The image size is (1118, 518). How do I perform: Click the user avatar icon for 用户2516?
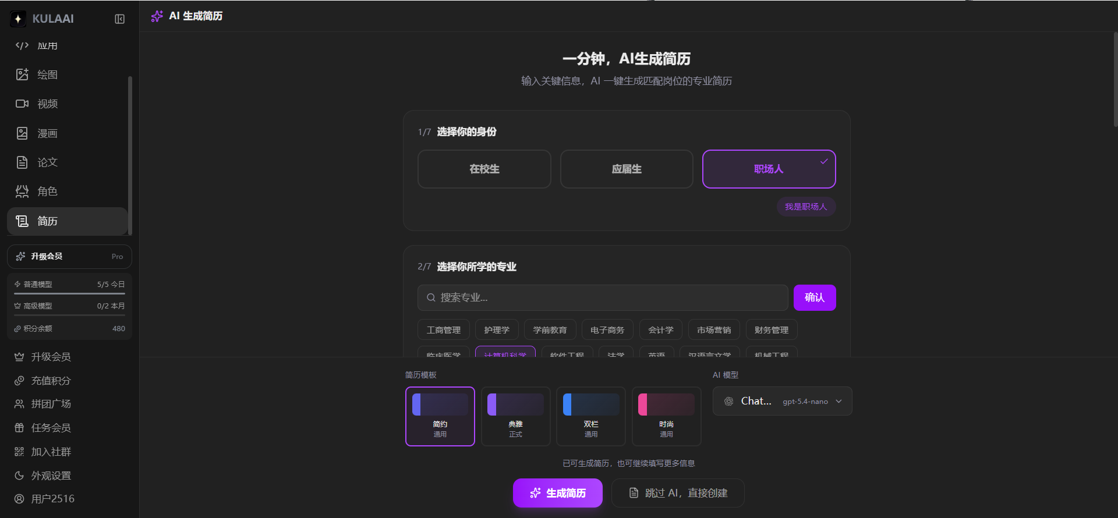pyautogui.click(x=19, y=499)
